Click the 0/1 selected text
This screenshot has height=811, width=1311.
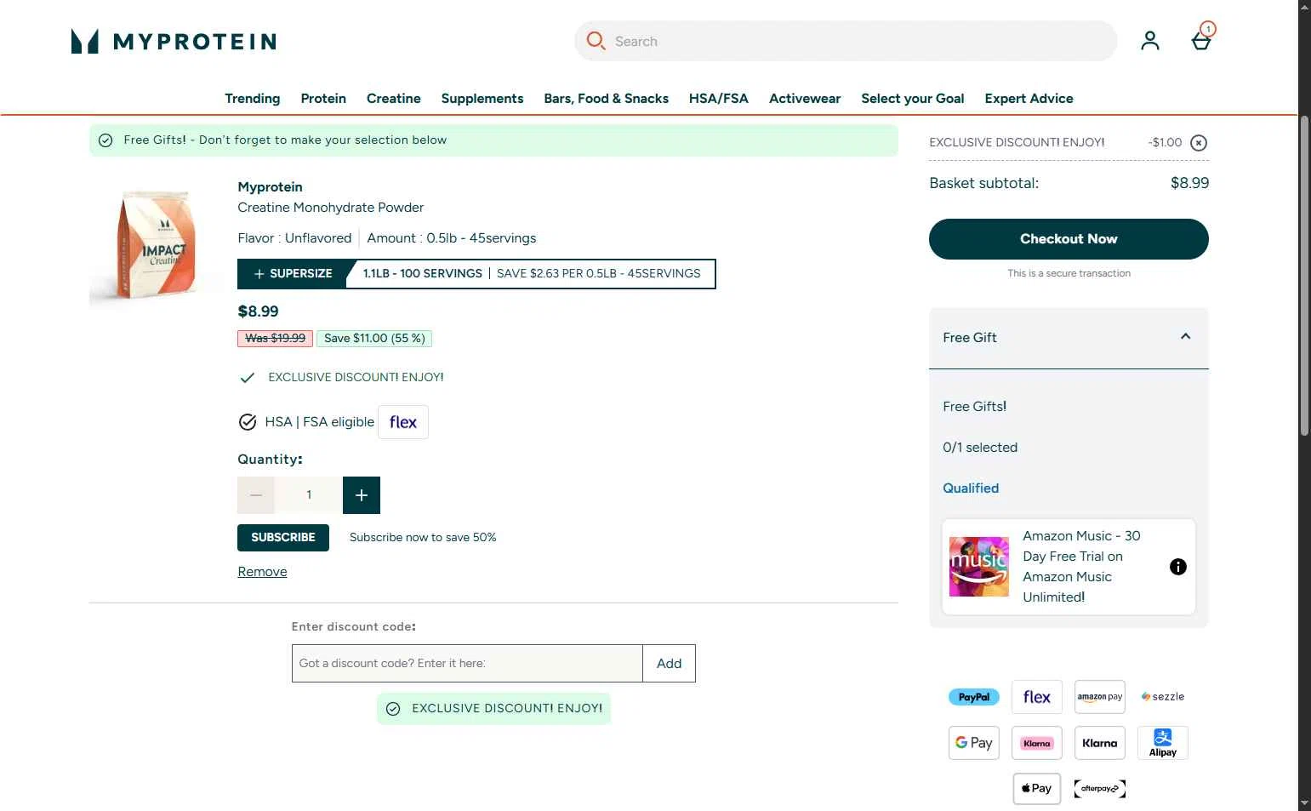[980, 448]
